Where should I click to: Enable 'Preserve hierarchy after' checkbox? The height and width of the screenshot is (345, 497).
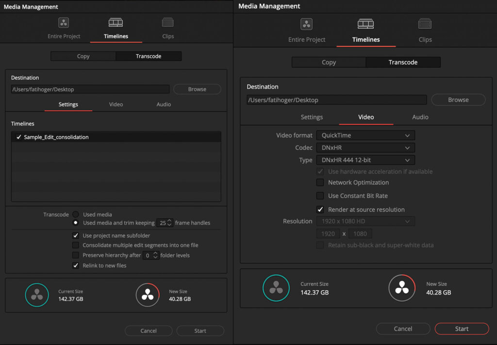click(x=75, y=255)
